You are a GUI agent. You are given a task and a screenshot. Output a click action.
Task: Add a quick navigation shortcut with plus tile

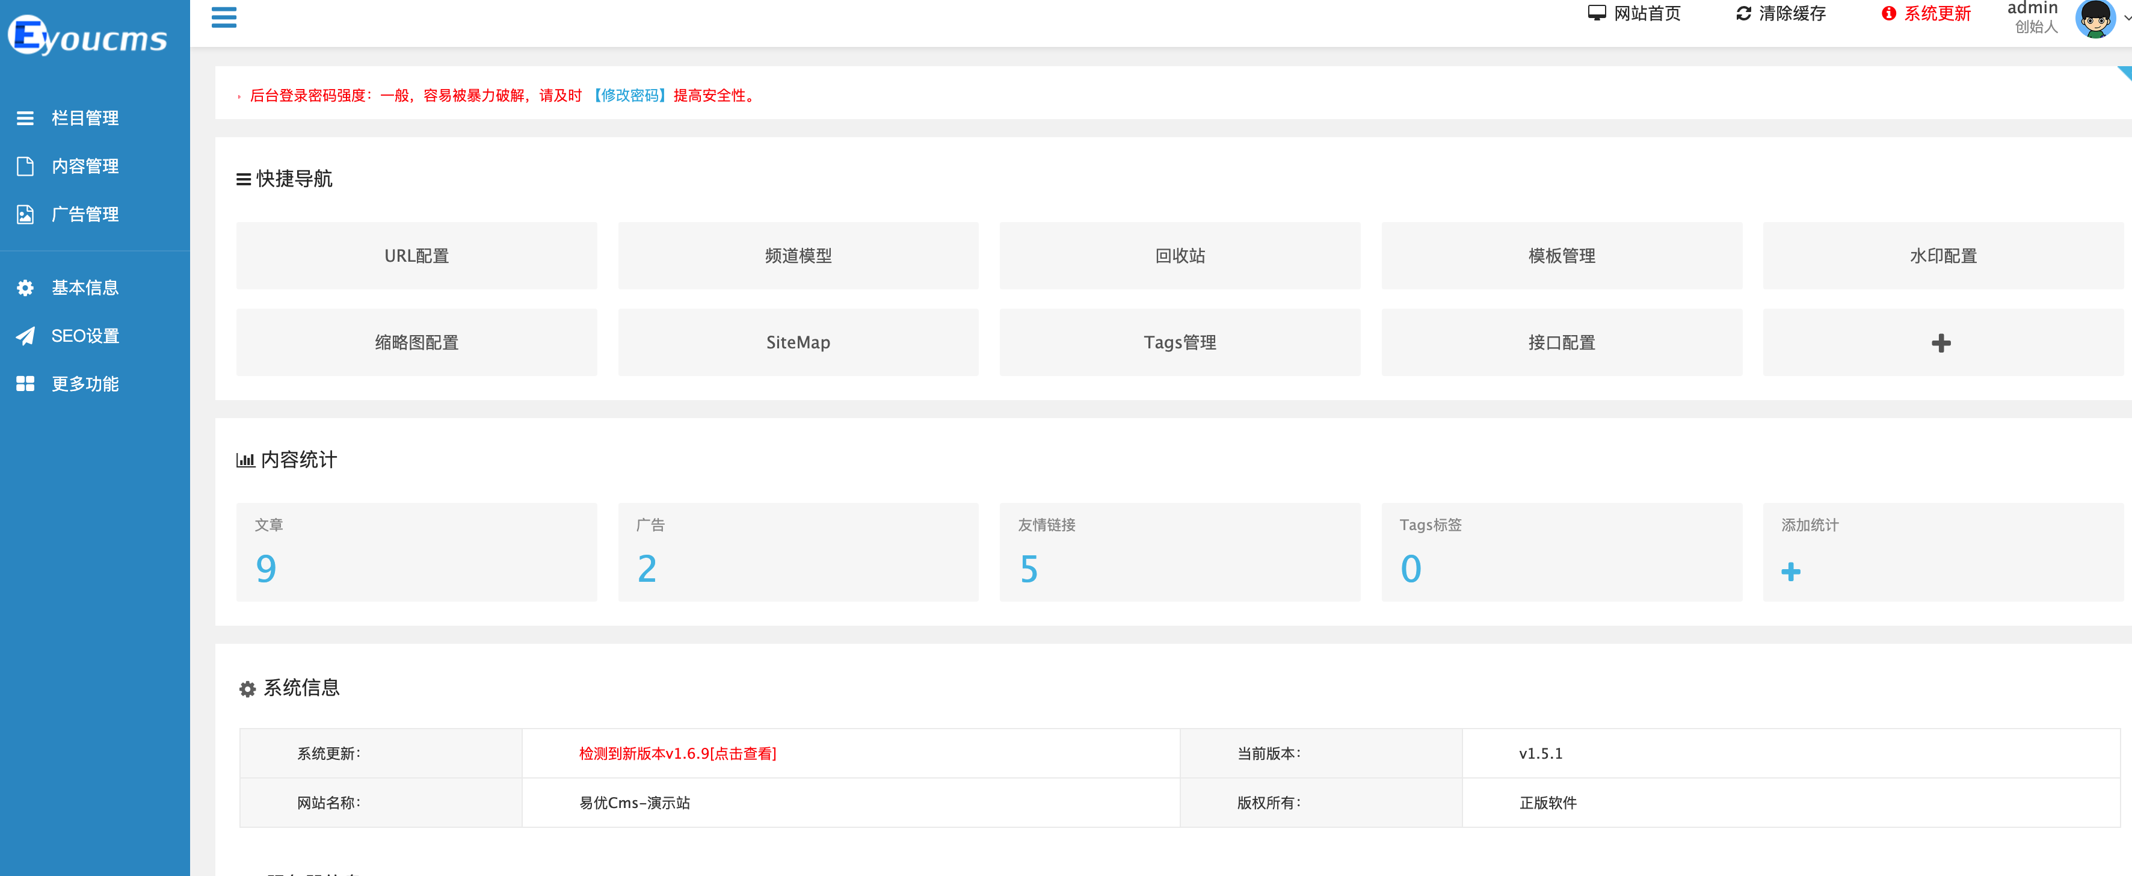(x=1943, y=342)
